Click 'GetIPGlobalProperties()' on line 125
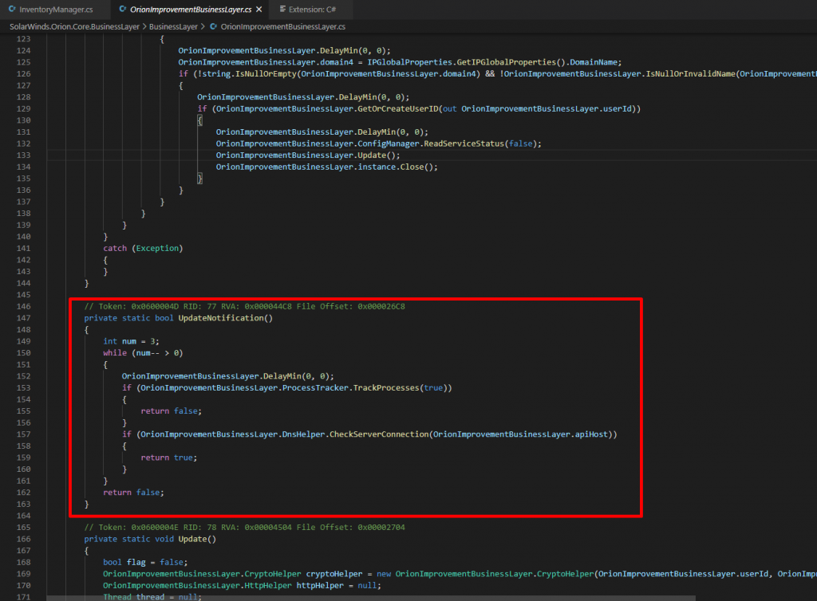 tap(511, 62)
